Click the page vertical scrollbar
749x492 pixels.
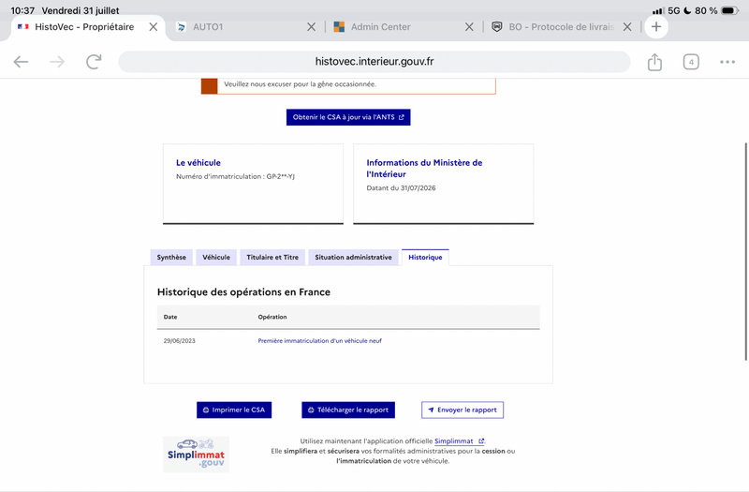coord(745,251)
